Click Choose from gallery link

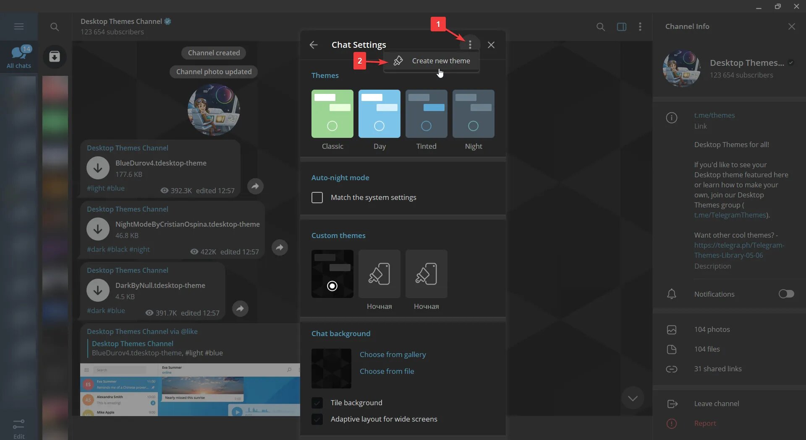pyautogui.click(x=393, y=355)
